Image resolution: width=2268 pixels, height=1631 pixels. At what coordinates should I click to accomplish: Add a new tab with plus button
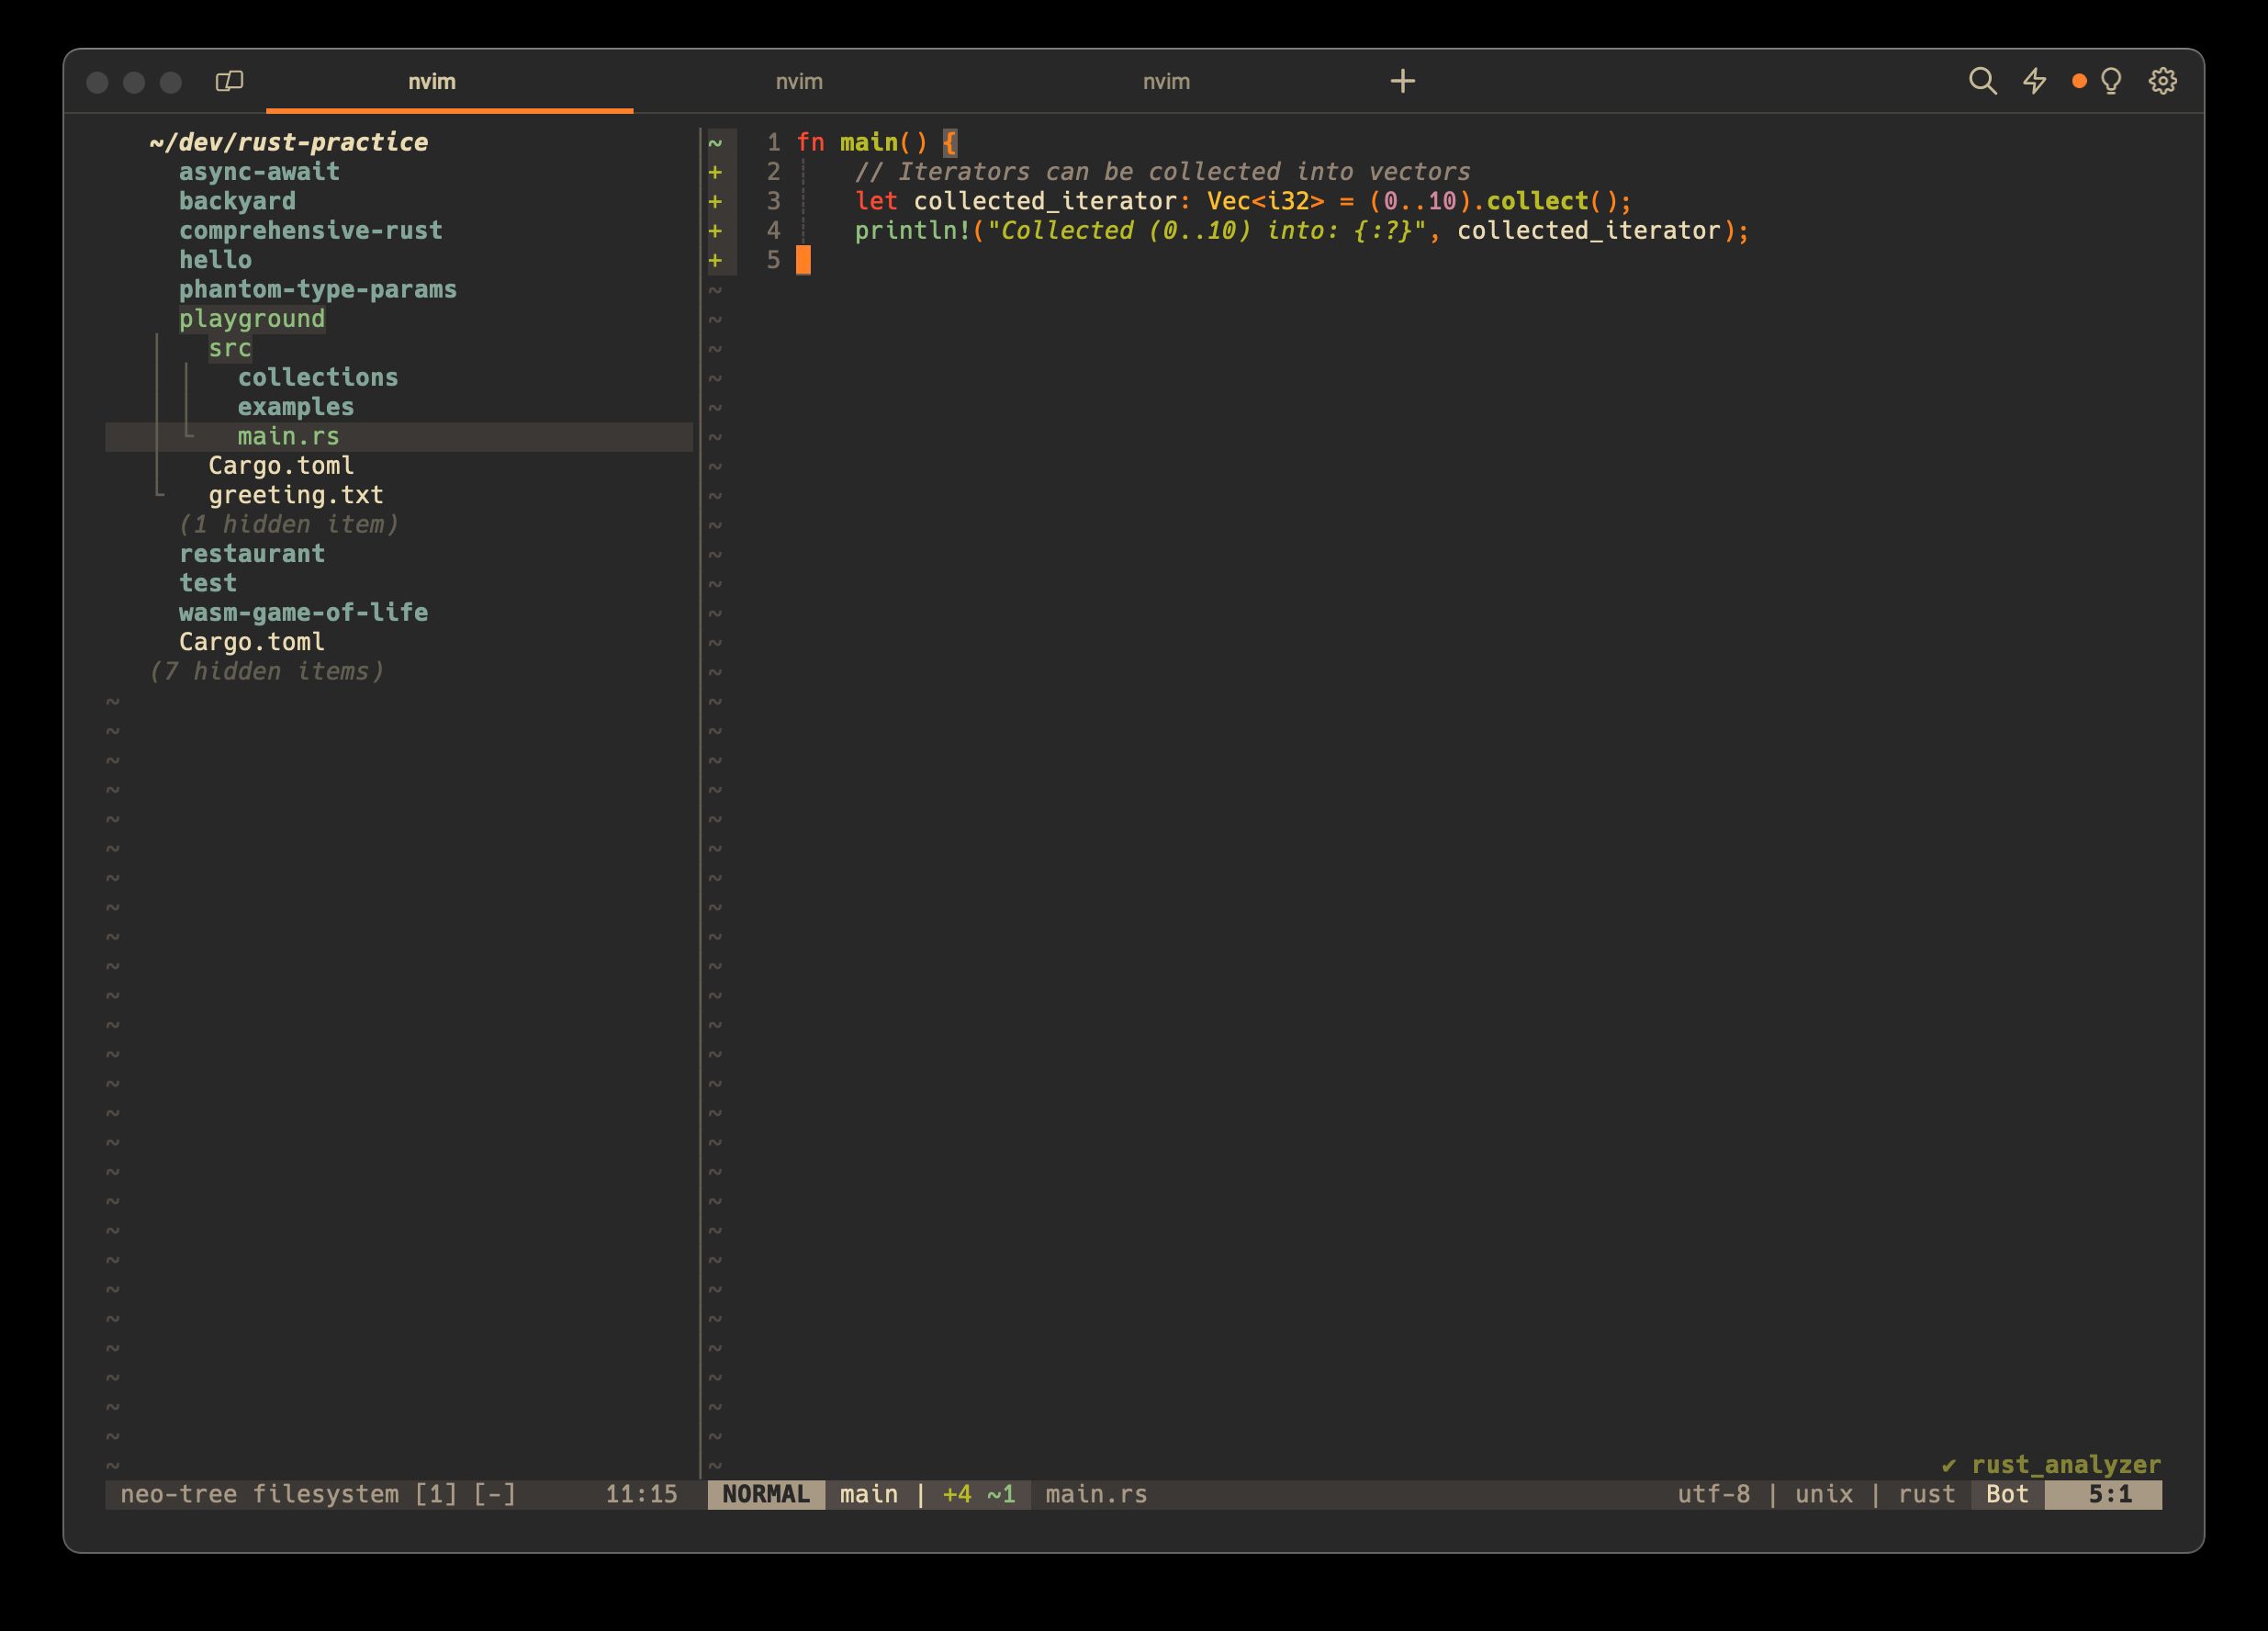pyautogui.click(x=1402, y=81)
